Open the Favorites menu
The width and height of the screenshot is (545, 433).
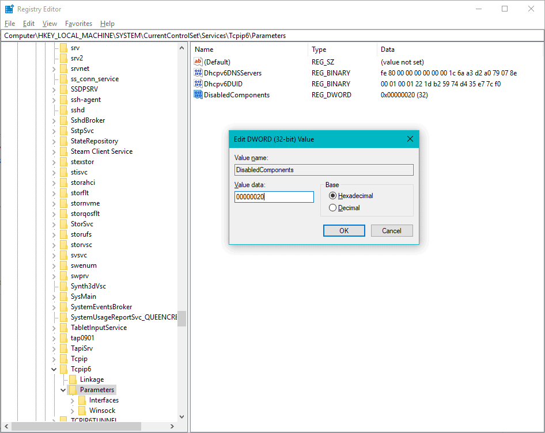pyautogui.click(x=78, y=23)
